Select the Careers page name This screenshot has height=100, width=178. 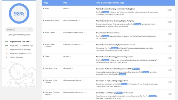[48, 56]
